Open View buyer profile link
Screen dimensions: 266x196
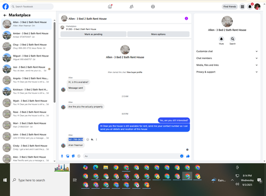135,72
